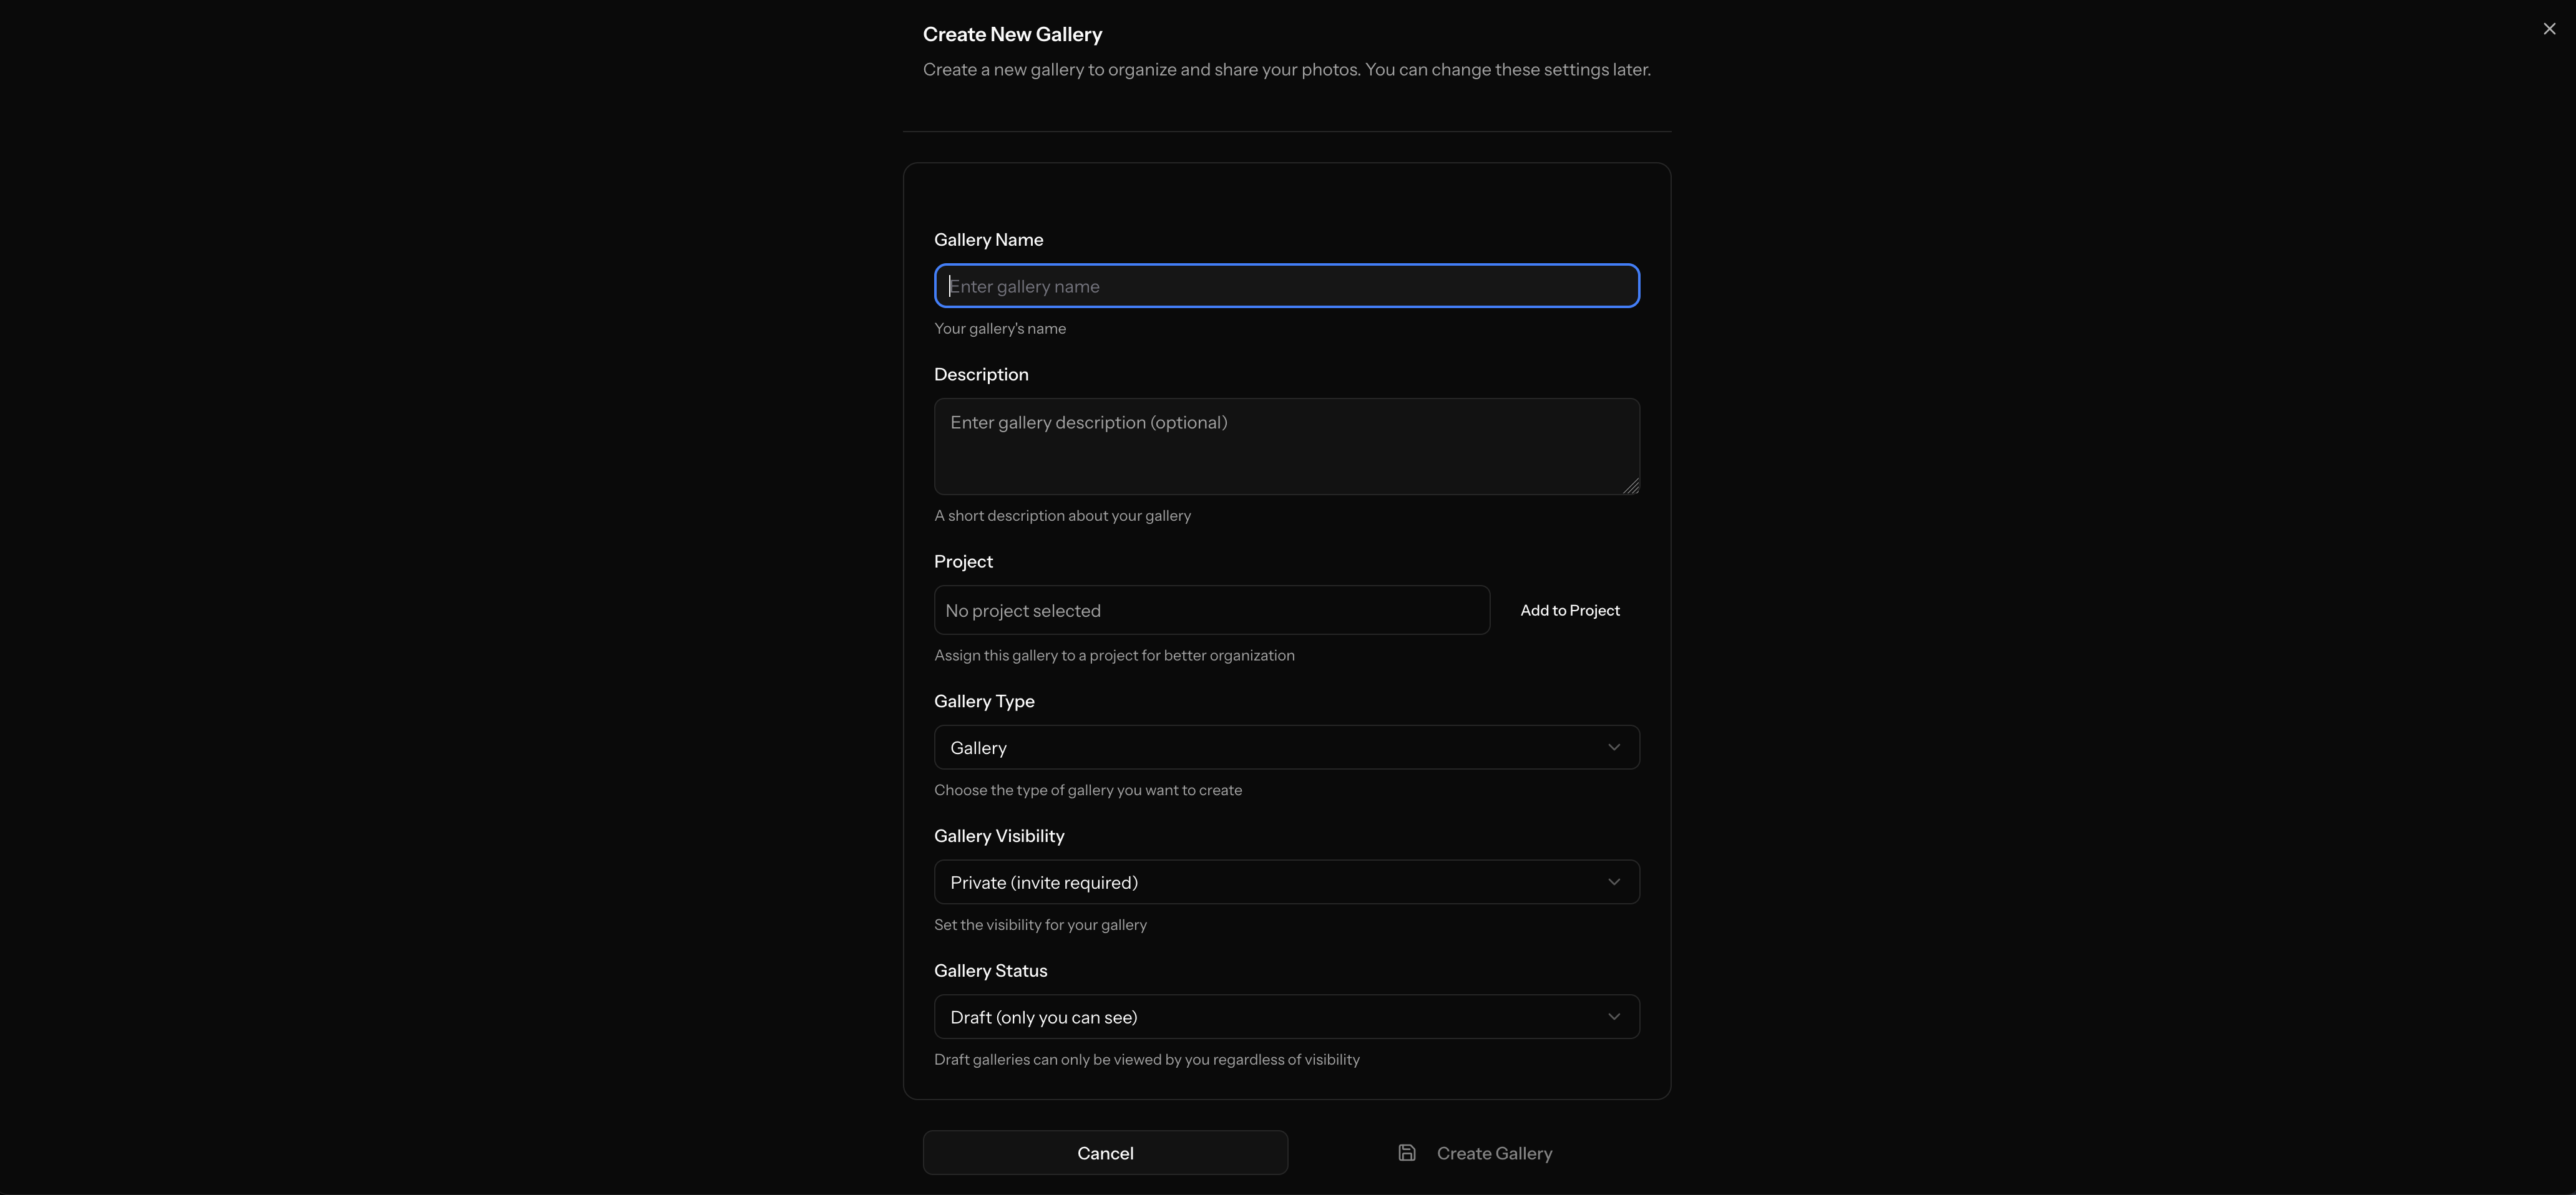Image resolution: width=2576 pixels, height=1195 pixels.
Task: Click the Gallery Type field label
Action: 984,702
